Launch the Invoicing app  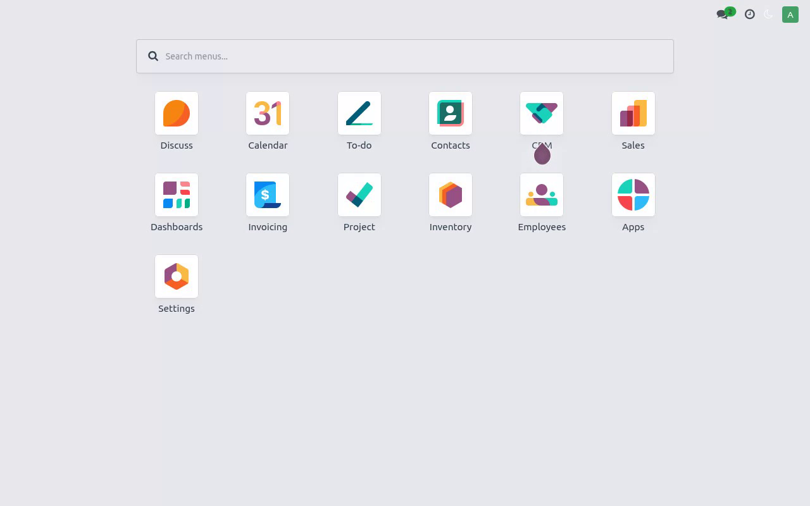click(x=268, y=195)
